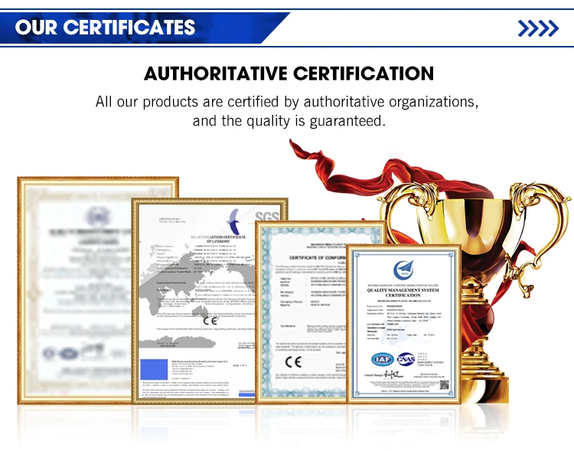
Task: Click 'CERTIFICATE OF CONFORM' title text
Action: [318, 257]
